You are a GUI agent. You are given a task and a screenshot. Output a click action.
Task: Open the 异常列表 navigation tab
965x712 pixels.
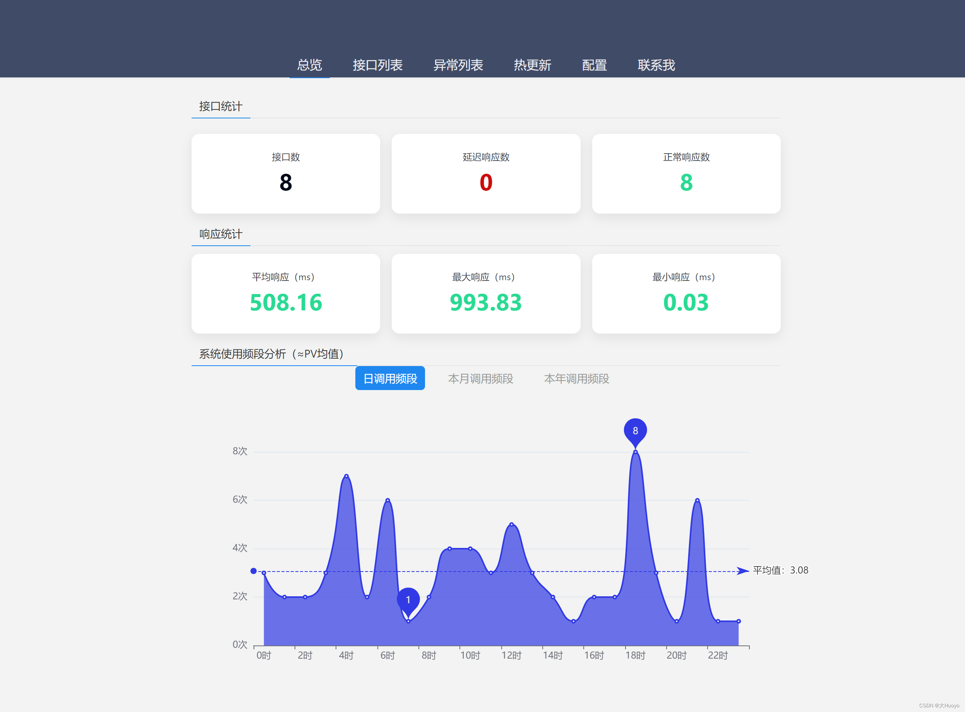[458, 65]
